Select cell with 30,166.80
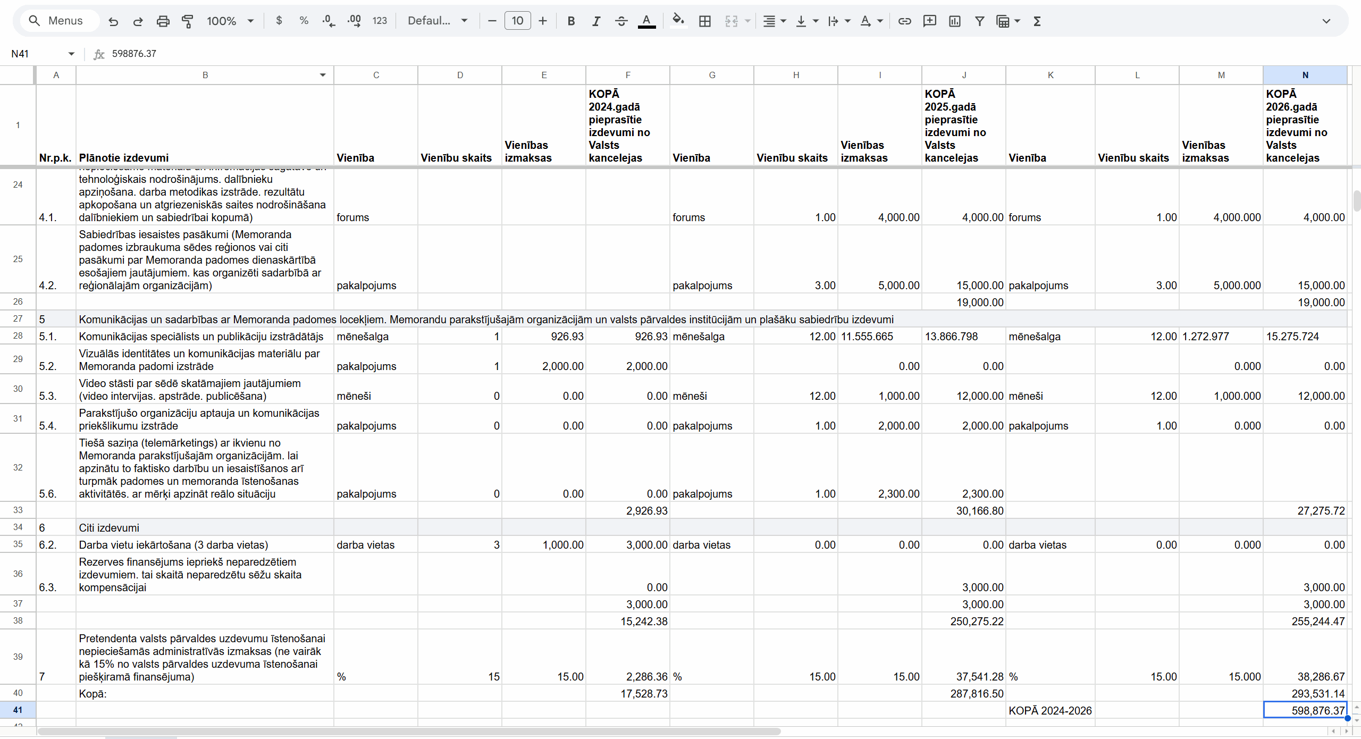Image resolution: width=1361 pixels, height=739 pixels. tap(963, 510)
